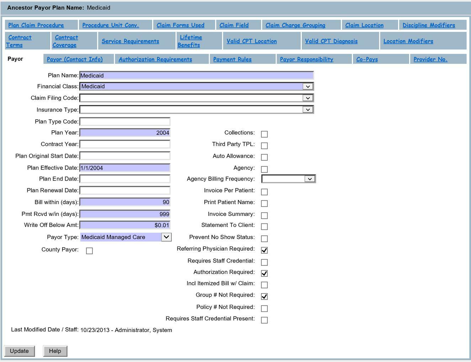This screenshot has height=362, width=471.
Task: Open the Co-Pays tab
Action: click(x=366, y=59)
